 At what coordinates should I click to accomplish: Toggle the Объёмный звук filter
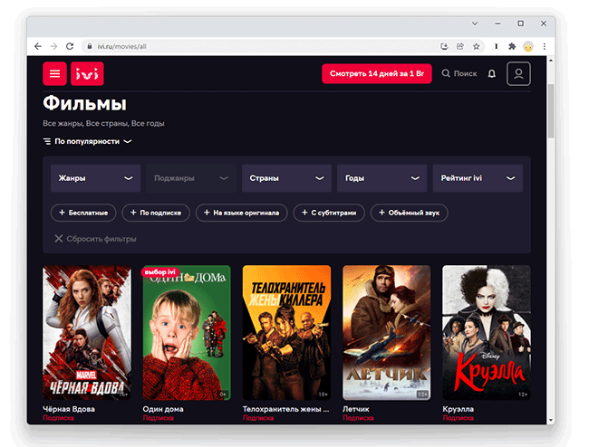click(x=409, y=213)
